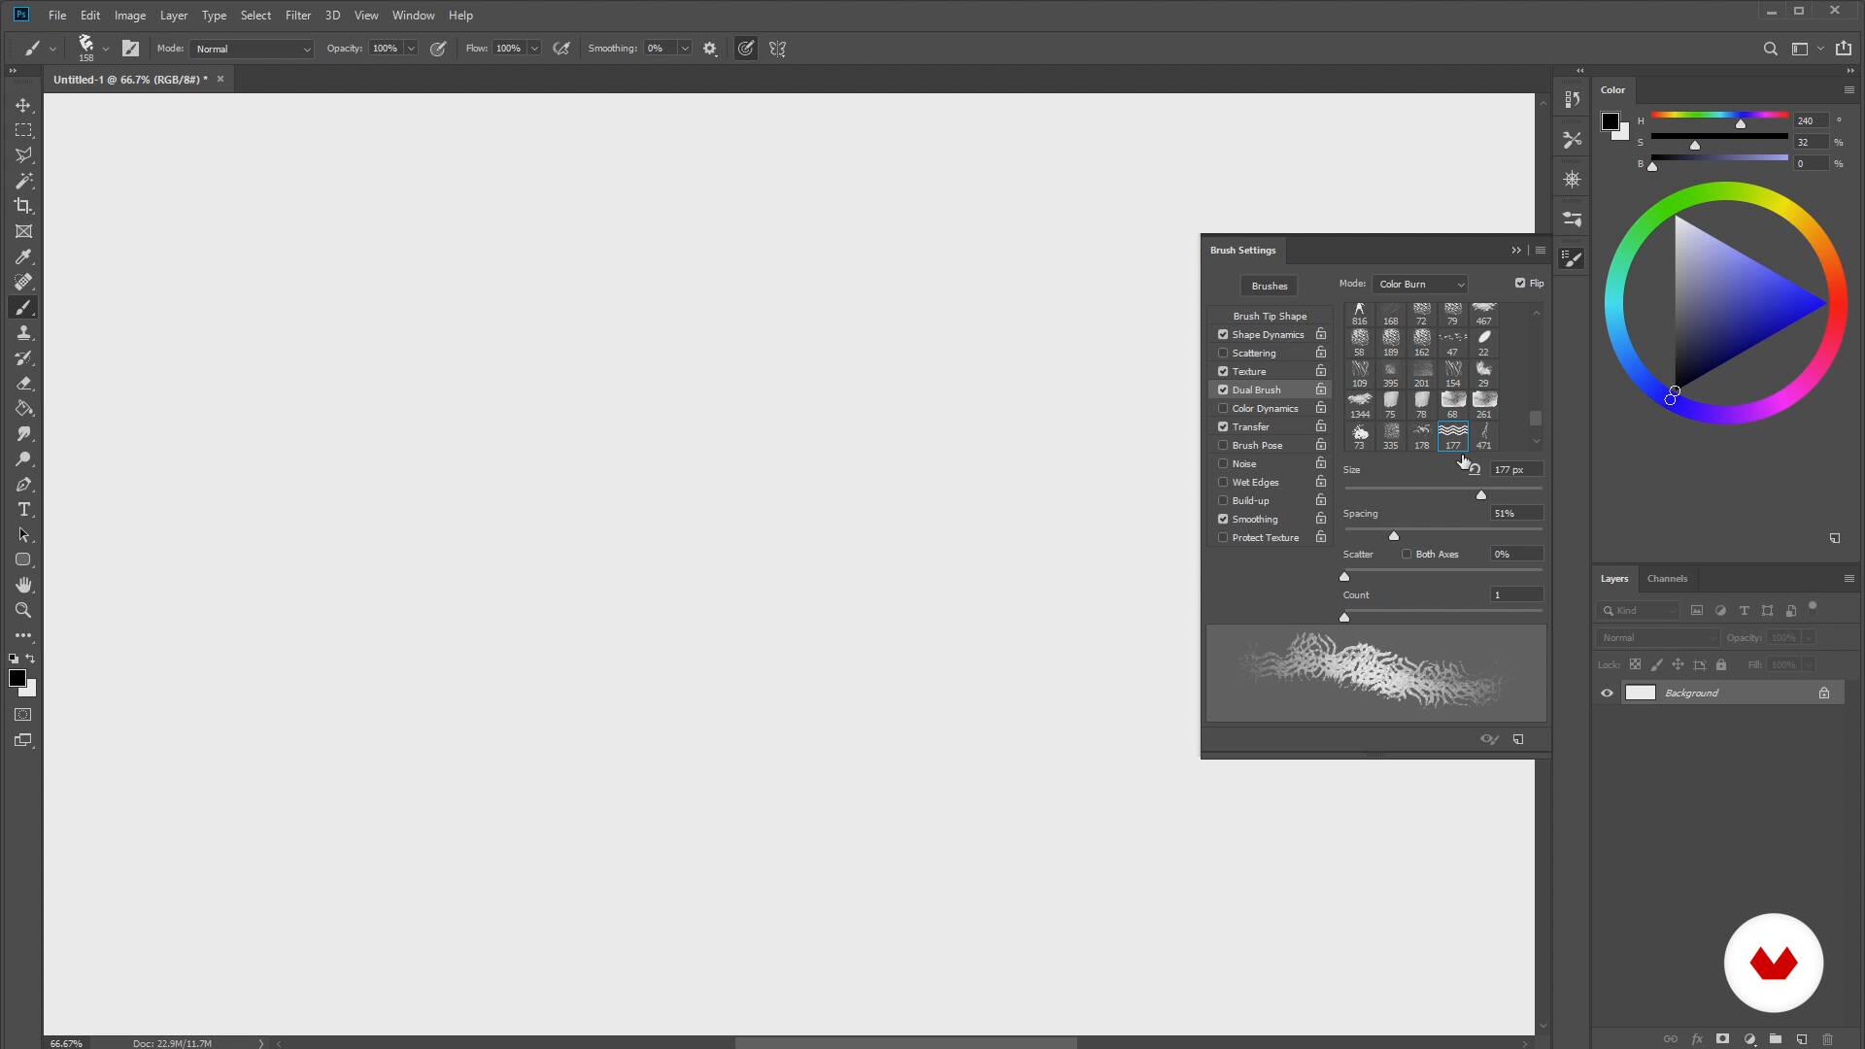
Task: Select the Move tool
Action: (23, 105)
